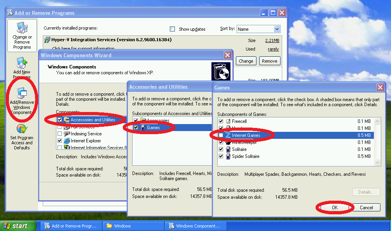Click the Indexing Service component icon
The image size is (391, 231).
67,134
